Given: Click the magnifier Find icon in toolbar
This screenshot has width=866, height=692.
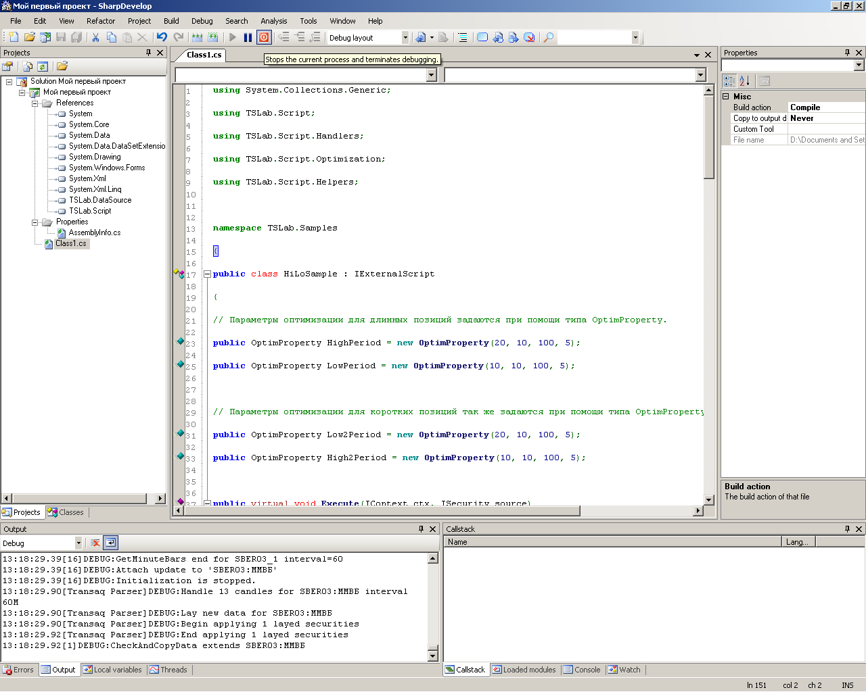Looking at the screenshot, I should (549, 38).
